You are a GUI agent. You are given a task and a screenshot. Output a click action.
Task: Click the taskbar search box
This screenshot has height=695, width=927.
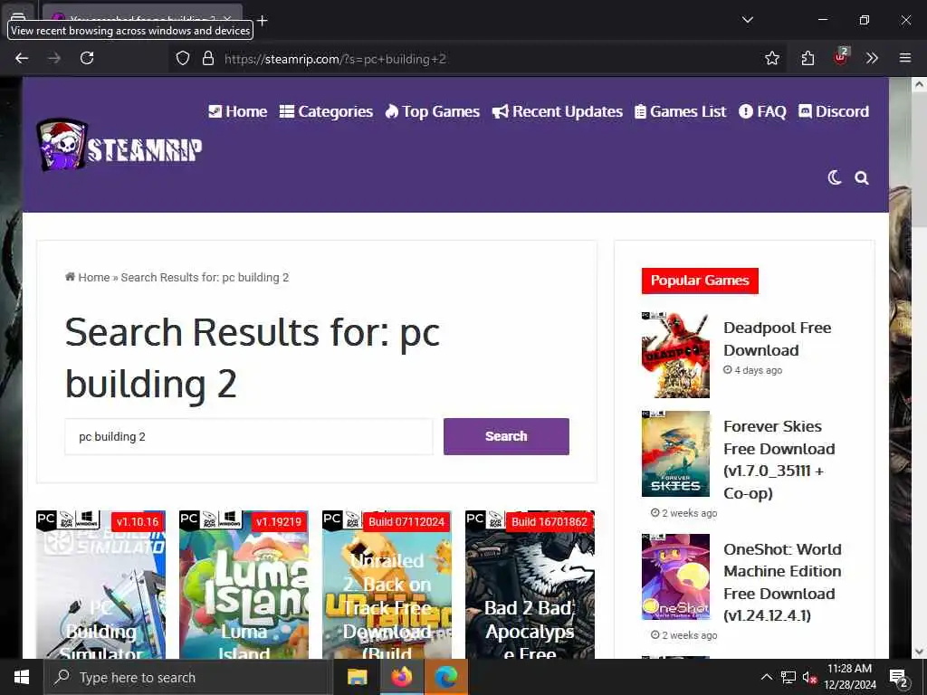pos(188,677)
